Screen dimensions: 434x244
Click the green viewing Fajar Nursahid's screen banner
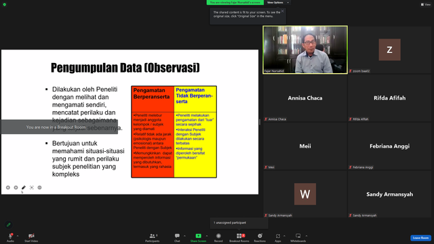click(x=235, y=3)
